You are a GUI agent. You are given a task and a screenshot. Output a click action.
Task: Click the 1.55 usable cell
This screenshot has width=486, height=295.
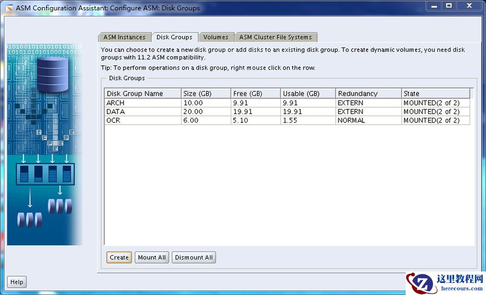(308, 120)
